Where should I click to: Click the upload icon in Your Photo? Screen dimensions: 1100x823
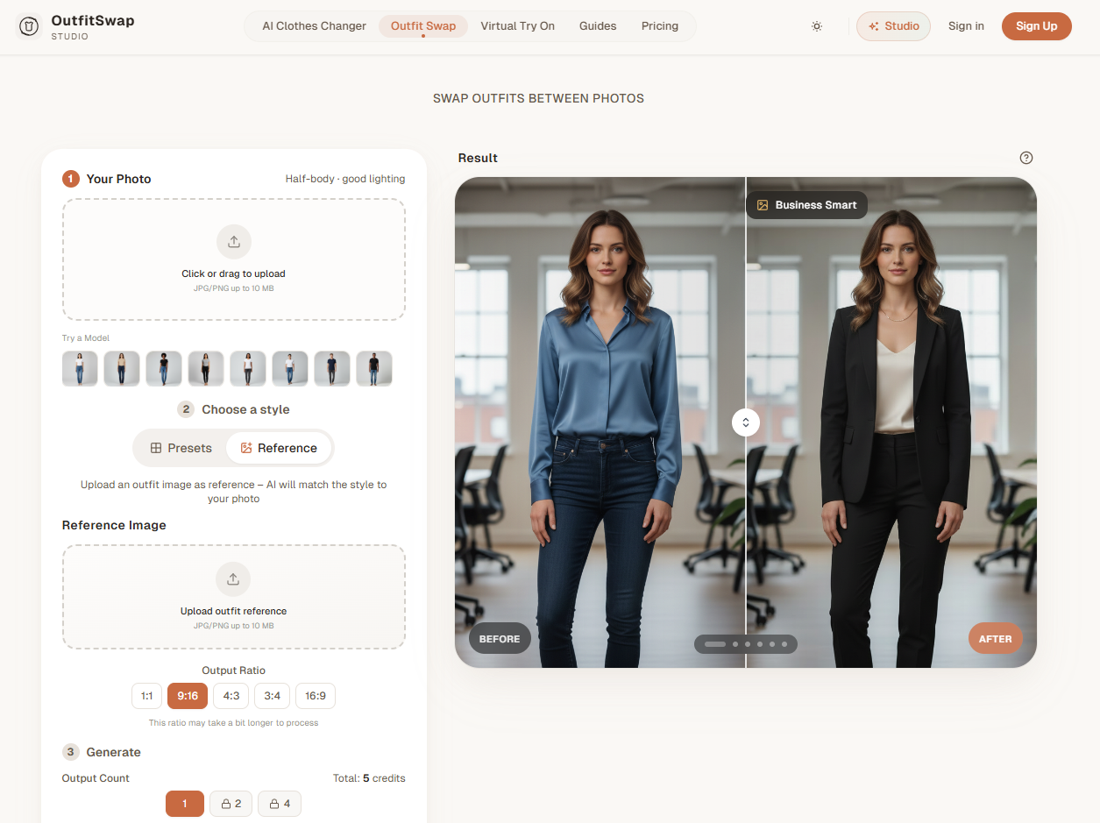coord(234,242)
